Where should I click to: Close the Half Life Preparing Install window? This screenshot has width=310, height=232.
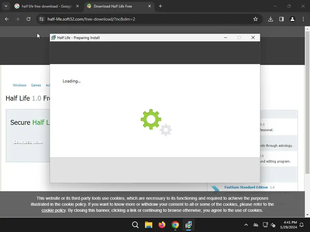coord(253,37)
